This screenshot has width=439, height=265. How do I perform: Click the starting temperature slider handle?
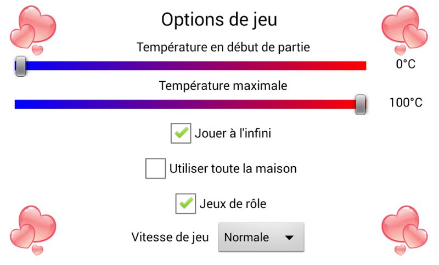tap(20, 66)
